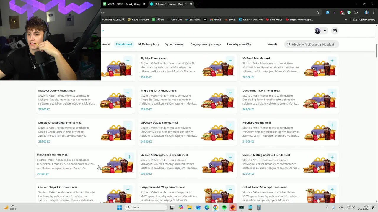Image resolution: width=378 pixels, height=212 pixels.
Task: Show hidden system tray icons
Action: click(x=327, y=207)
